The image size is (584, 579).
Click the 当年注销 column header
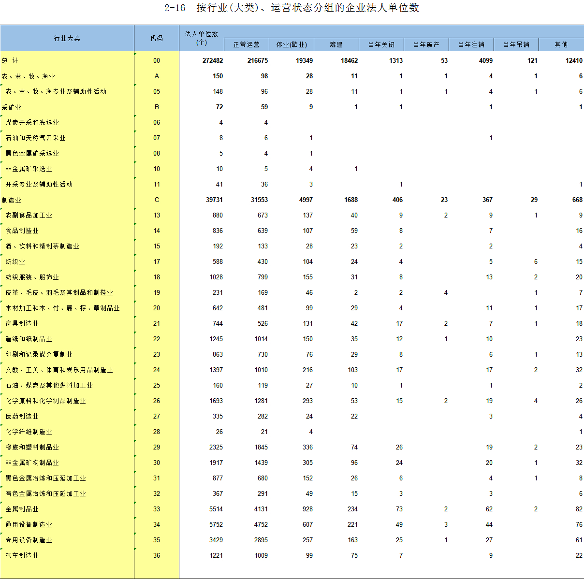coord(471,44)
